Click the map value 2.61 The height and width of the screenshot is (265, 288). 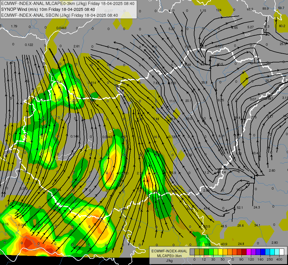click(x=76, y=46)
